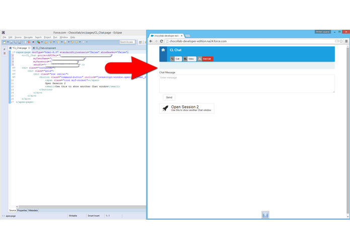Select the Properties tab at editor bottom
Image resolution: width=350 pixels, height=249 pixels.
coord(22,210)
